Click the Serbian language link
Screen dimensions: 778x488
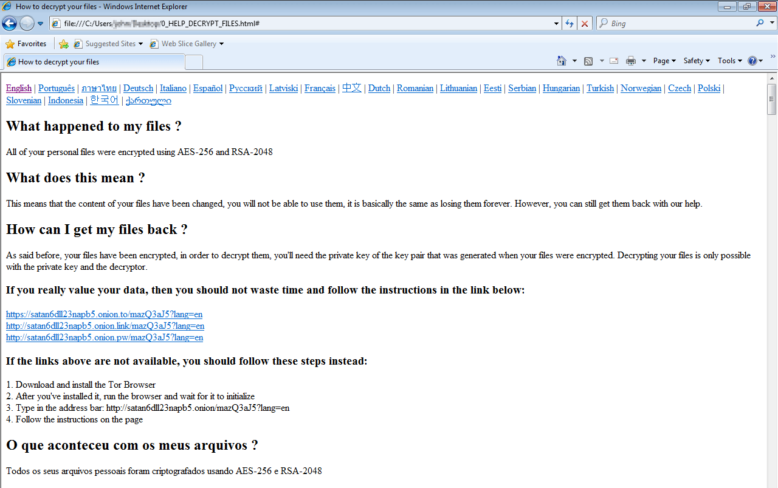point(522,88)
